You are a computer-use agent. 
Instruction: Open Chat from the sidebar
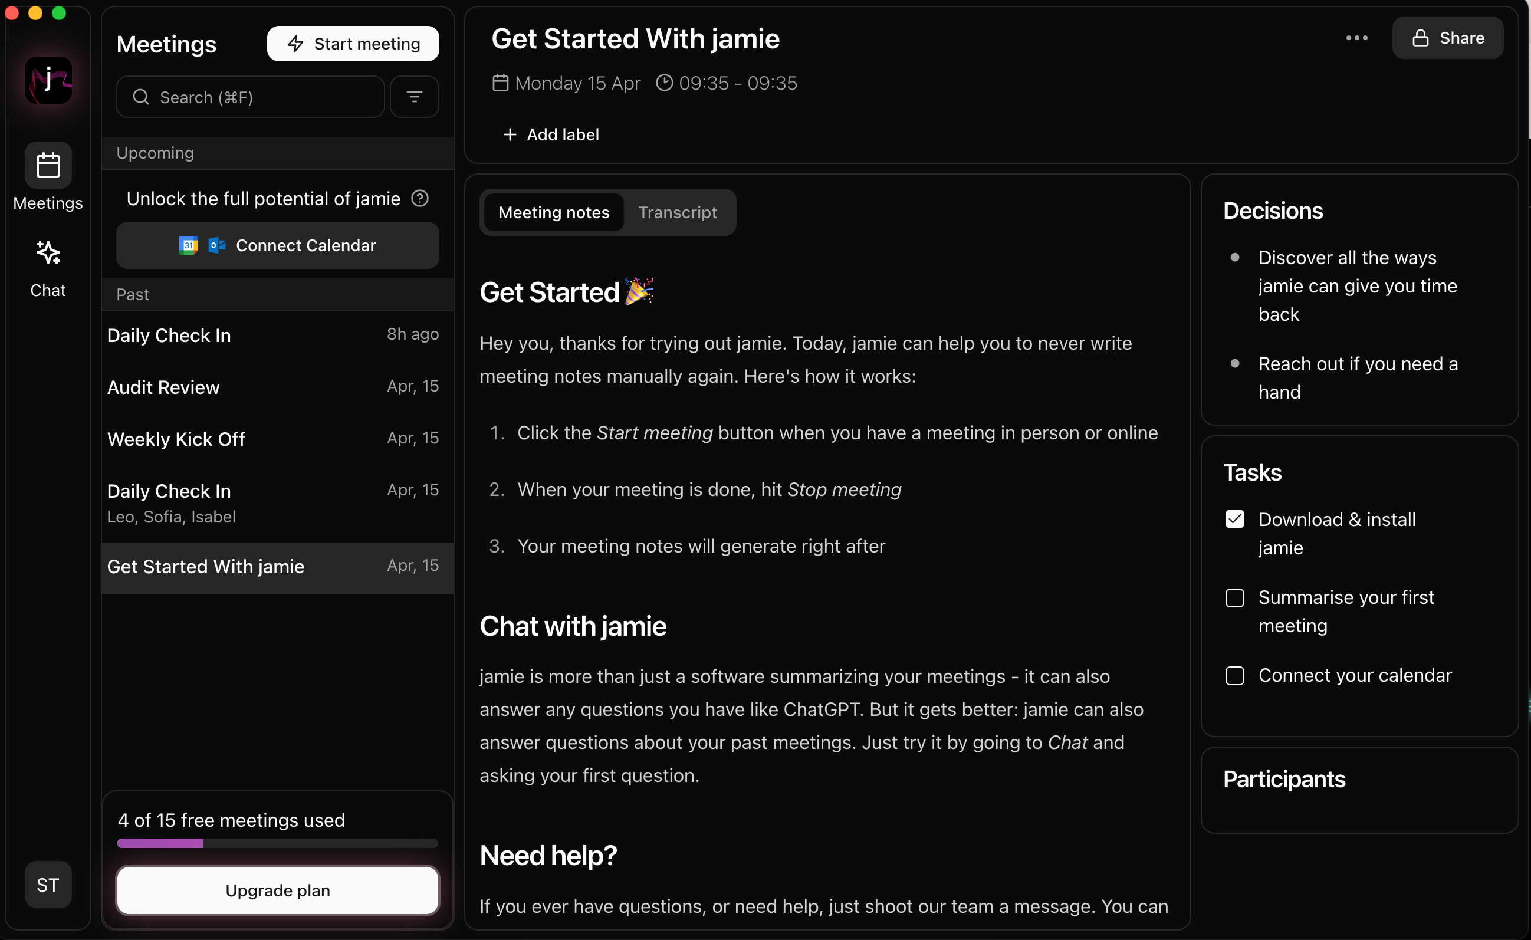[x=48, y=268]
